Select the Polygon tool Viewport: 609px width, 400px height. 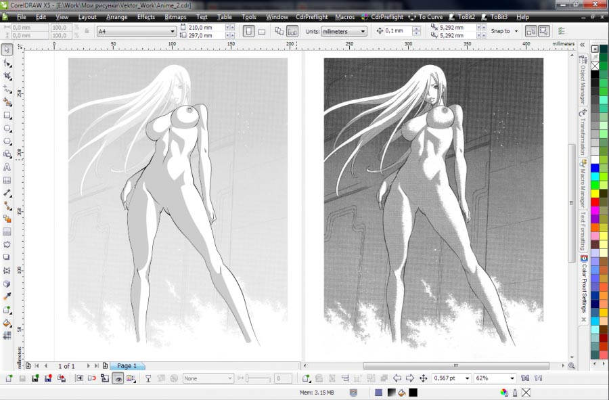pos(7,141)
